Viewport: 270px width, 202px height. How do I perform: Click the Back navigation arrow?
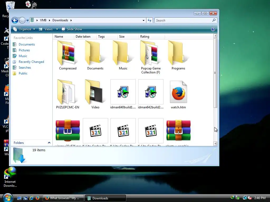15,21
